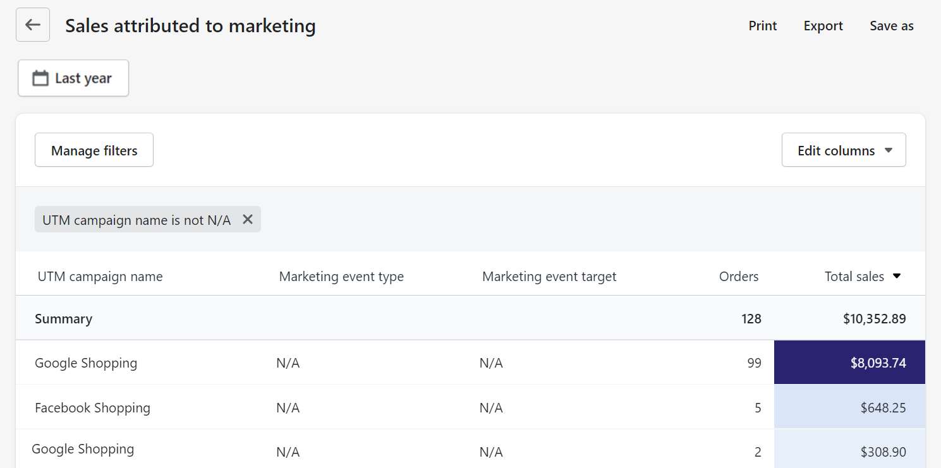The image size is (941, 468).
Task: Go back using the arrow button
Action: tap(33, 25)
